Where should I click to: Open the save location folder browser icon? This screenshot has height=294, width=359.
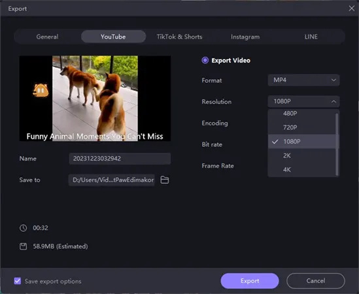point(165,180)
